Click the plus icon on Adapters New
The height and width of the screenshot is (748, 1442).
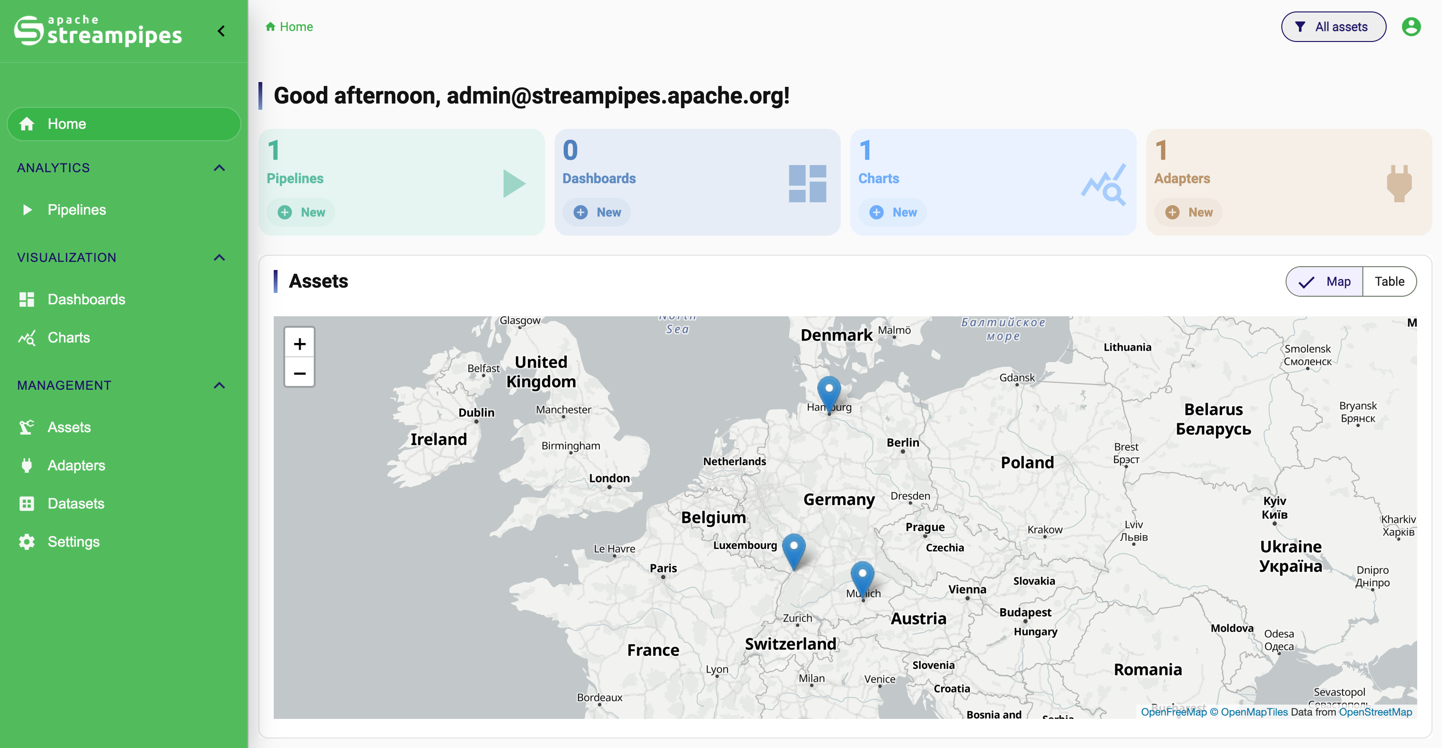tap(1172, 212)
